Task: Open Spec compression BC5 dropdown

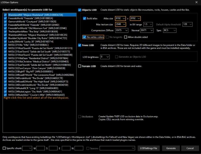Action: pyautogui.click(x=170, y=30)
